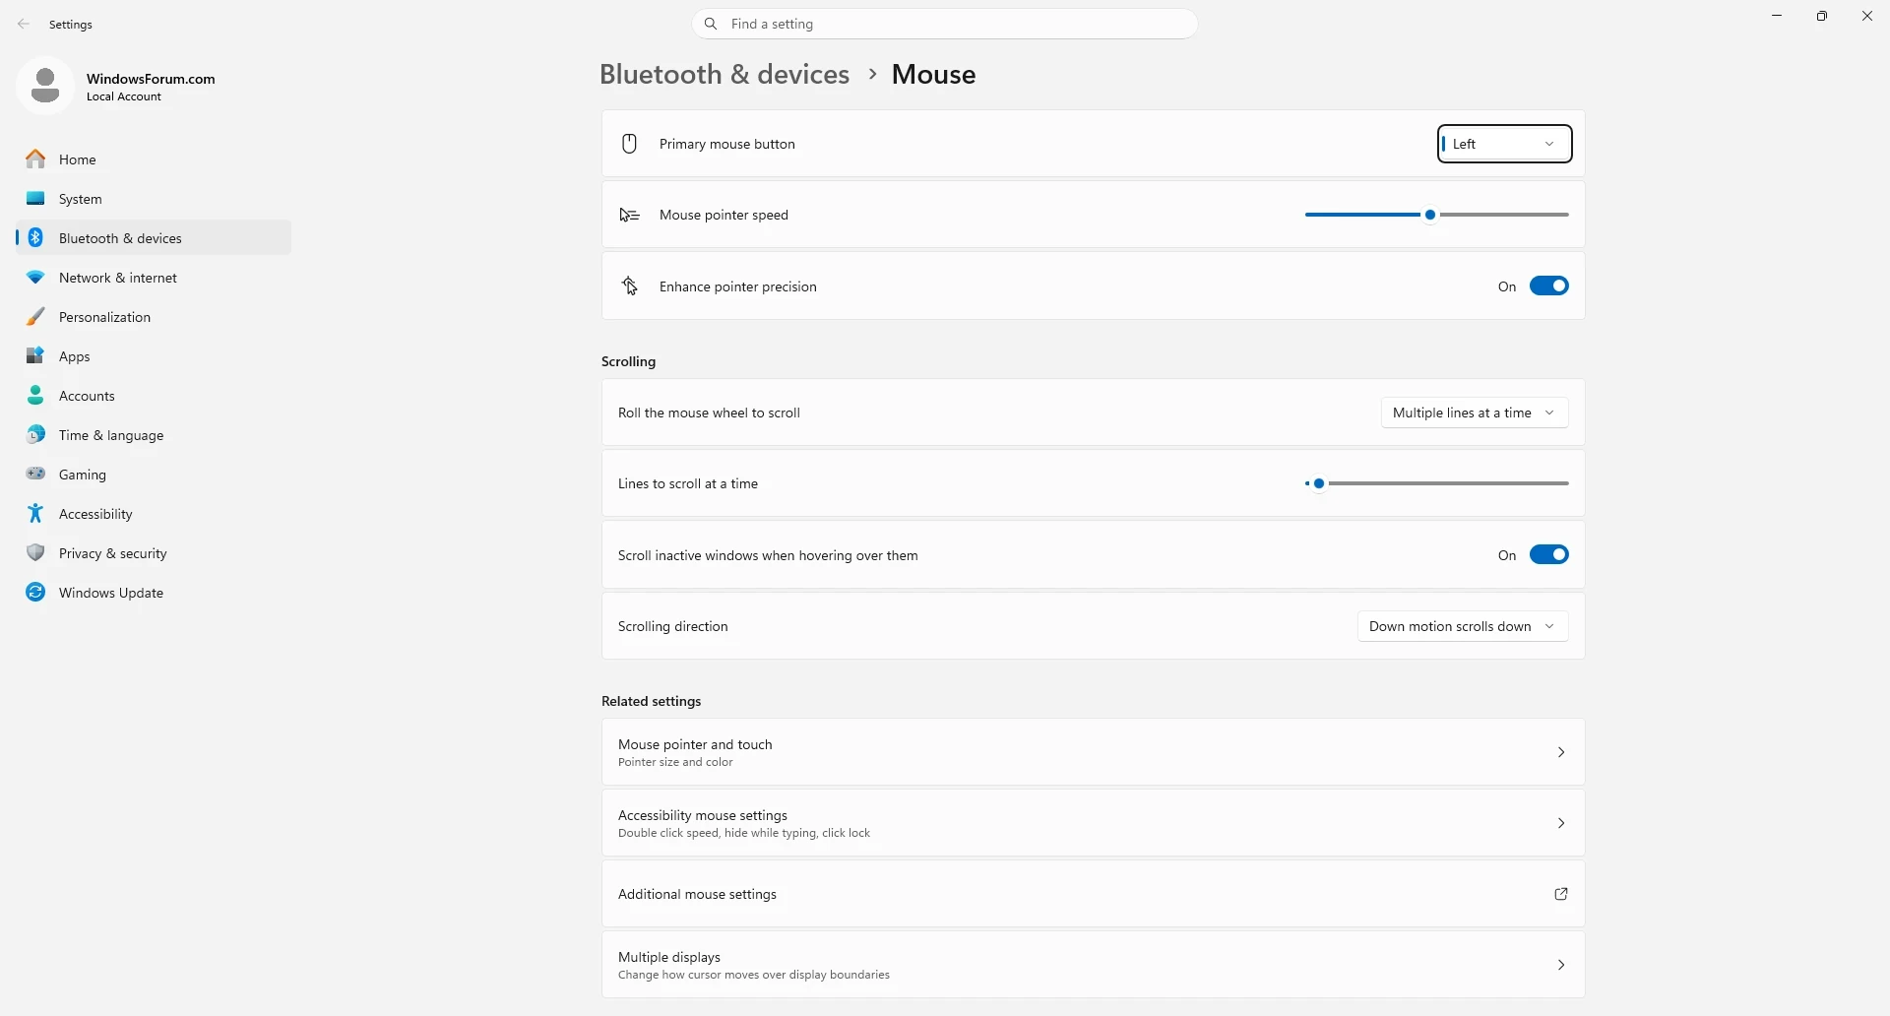This screenshot has width=1890, height=1016.
Task: Turn off Enhance pointer precision toggle
Action: pyautogui.click(x=1548, y=286)
